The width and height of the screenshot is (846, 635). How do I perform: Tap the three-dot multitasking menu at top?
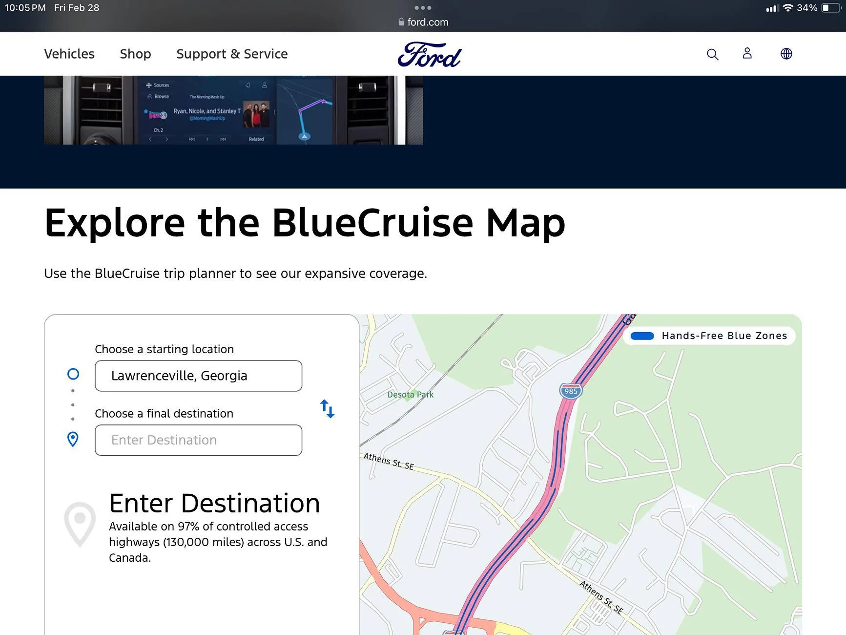pos(423,8)
